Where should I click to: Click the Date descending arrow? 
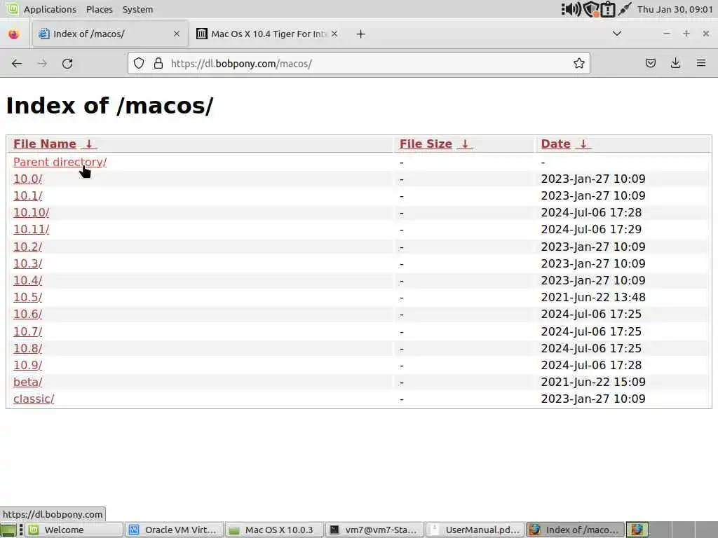click(x=583, y=144)
